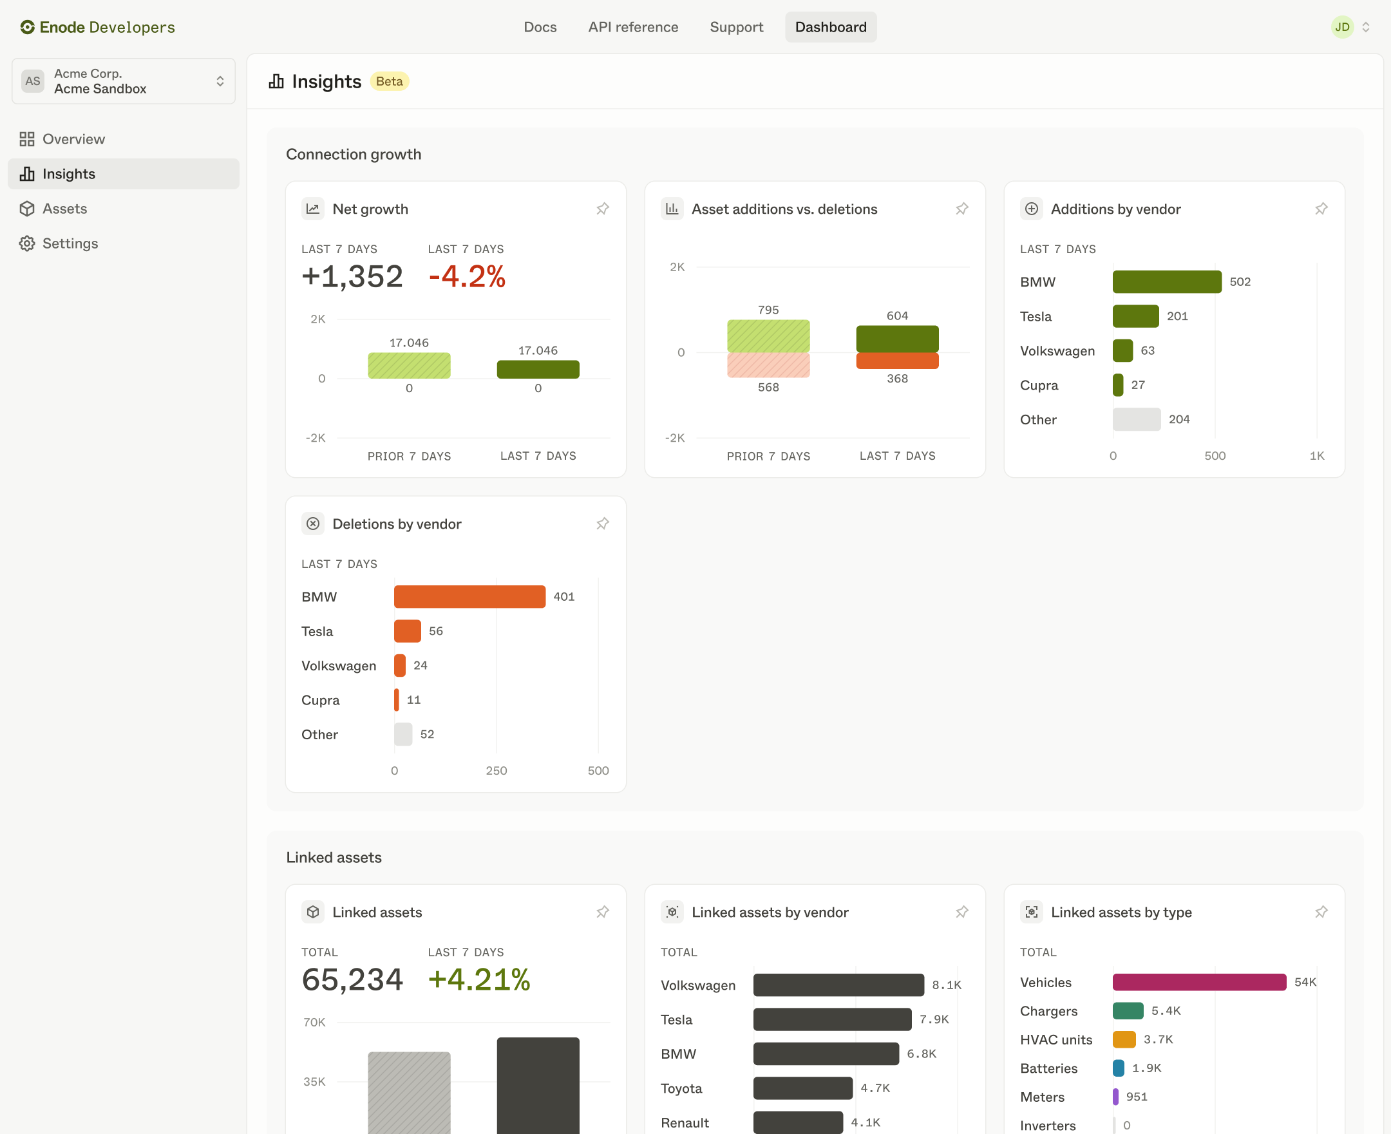This screenshot has height=1134, width=1391.
Task: Pin the Net growth card
Action: click(602, 209)
